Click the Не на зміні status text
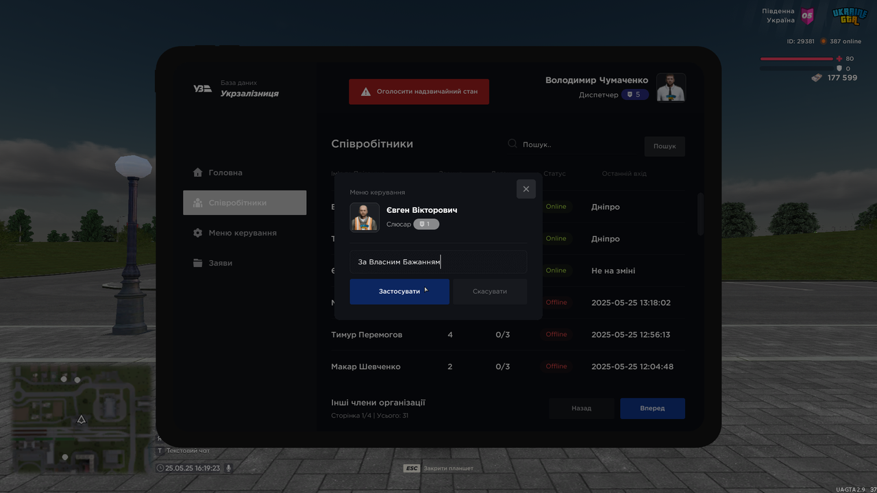Image resolution: width=877 pixels, height=493 pixels. (613, 270)
